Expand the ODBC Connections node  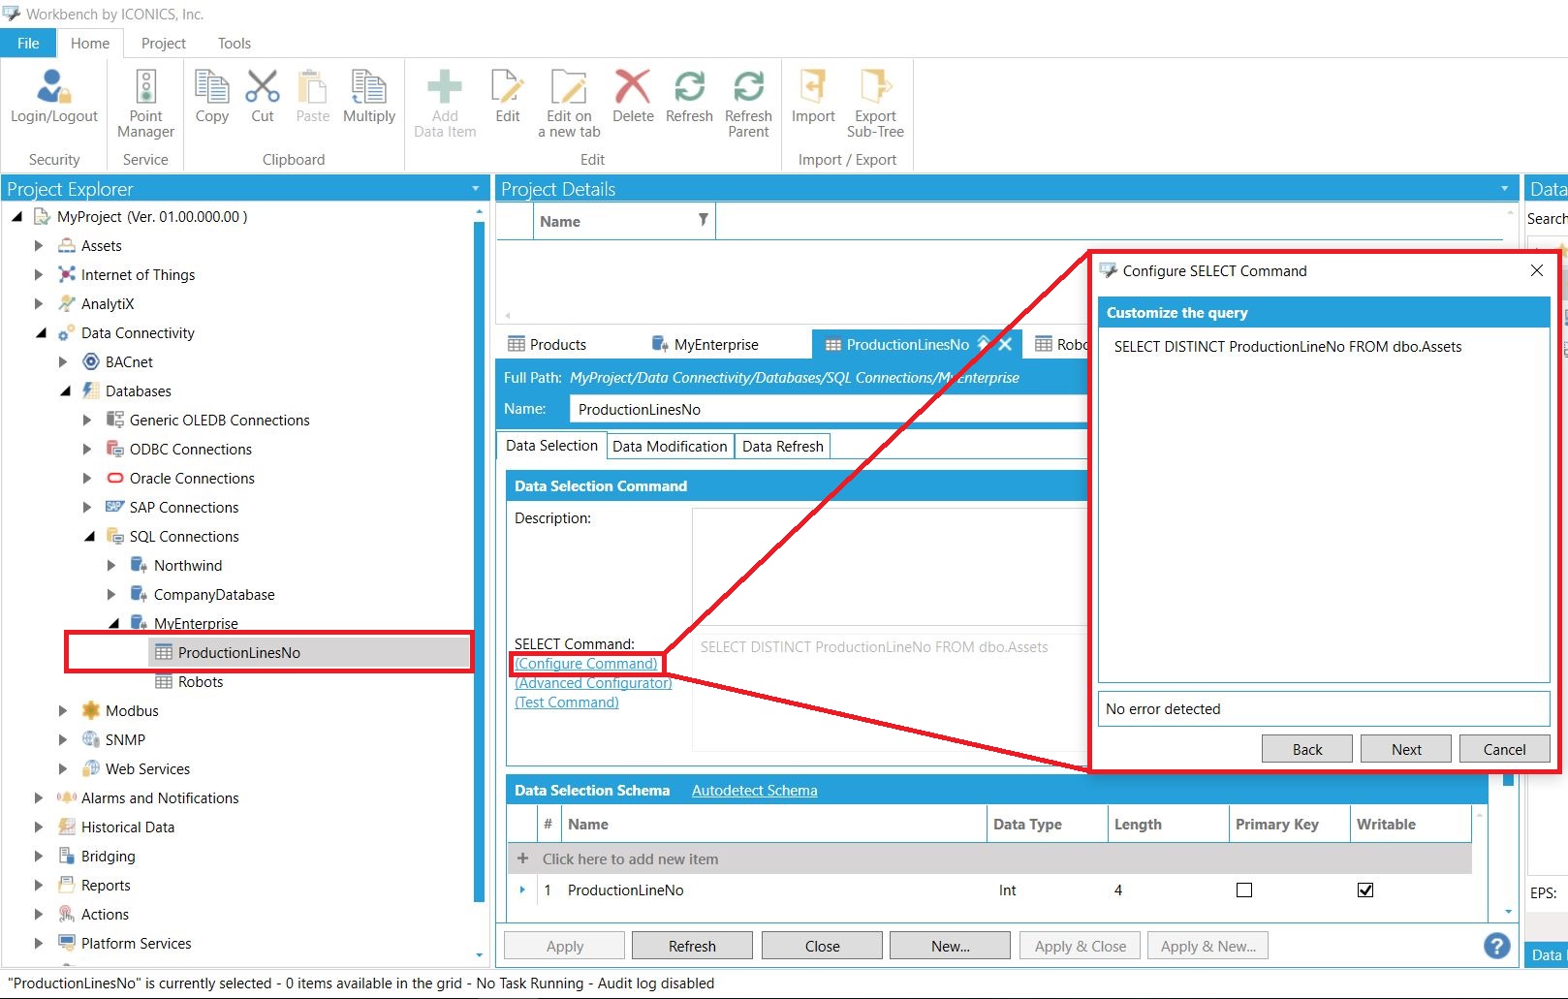point(87,450)
